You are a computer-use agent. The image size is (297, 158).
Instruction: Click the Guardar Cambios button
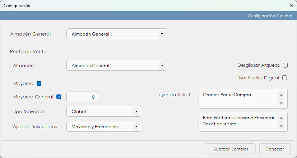230,149
